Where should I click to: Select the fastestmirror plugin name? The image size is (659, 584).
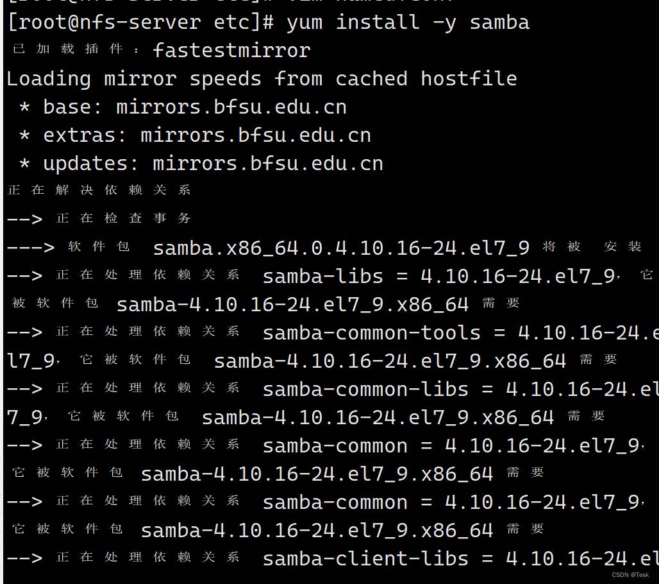(231, 50)
